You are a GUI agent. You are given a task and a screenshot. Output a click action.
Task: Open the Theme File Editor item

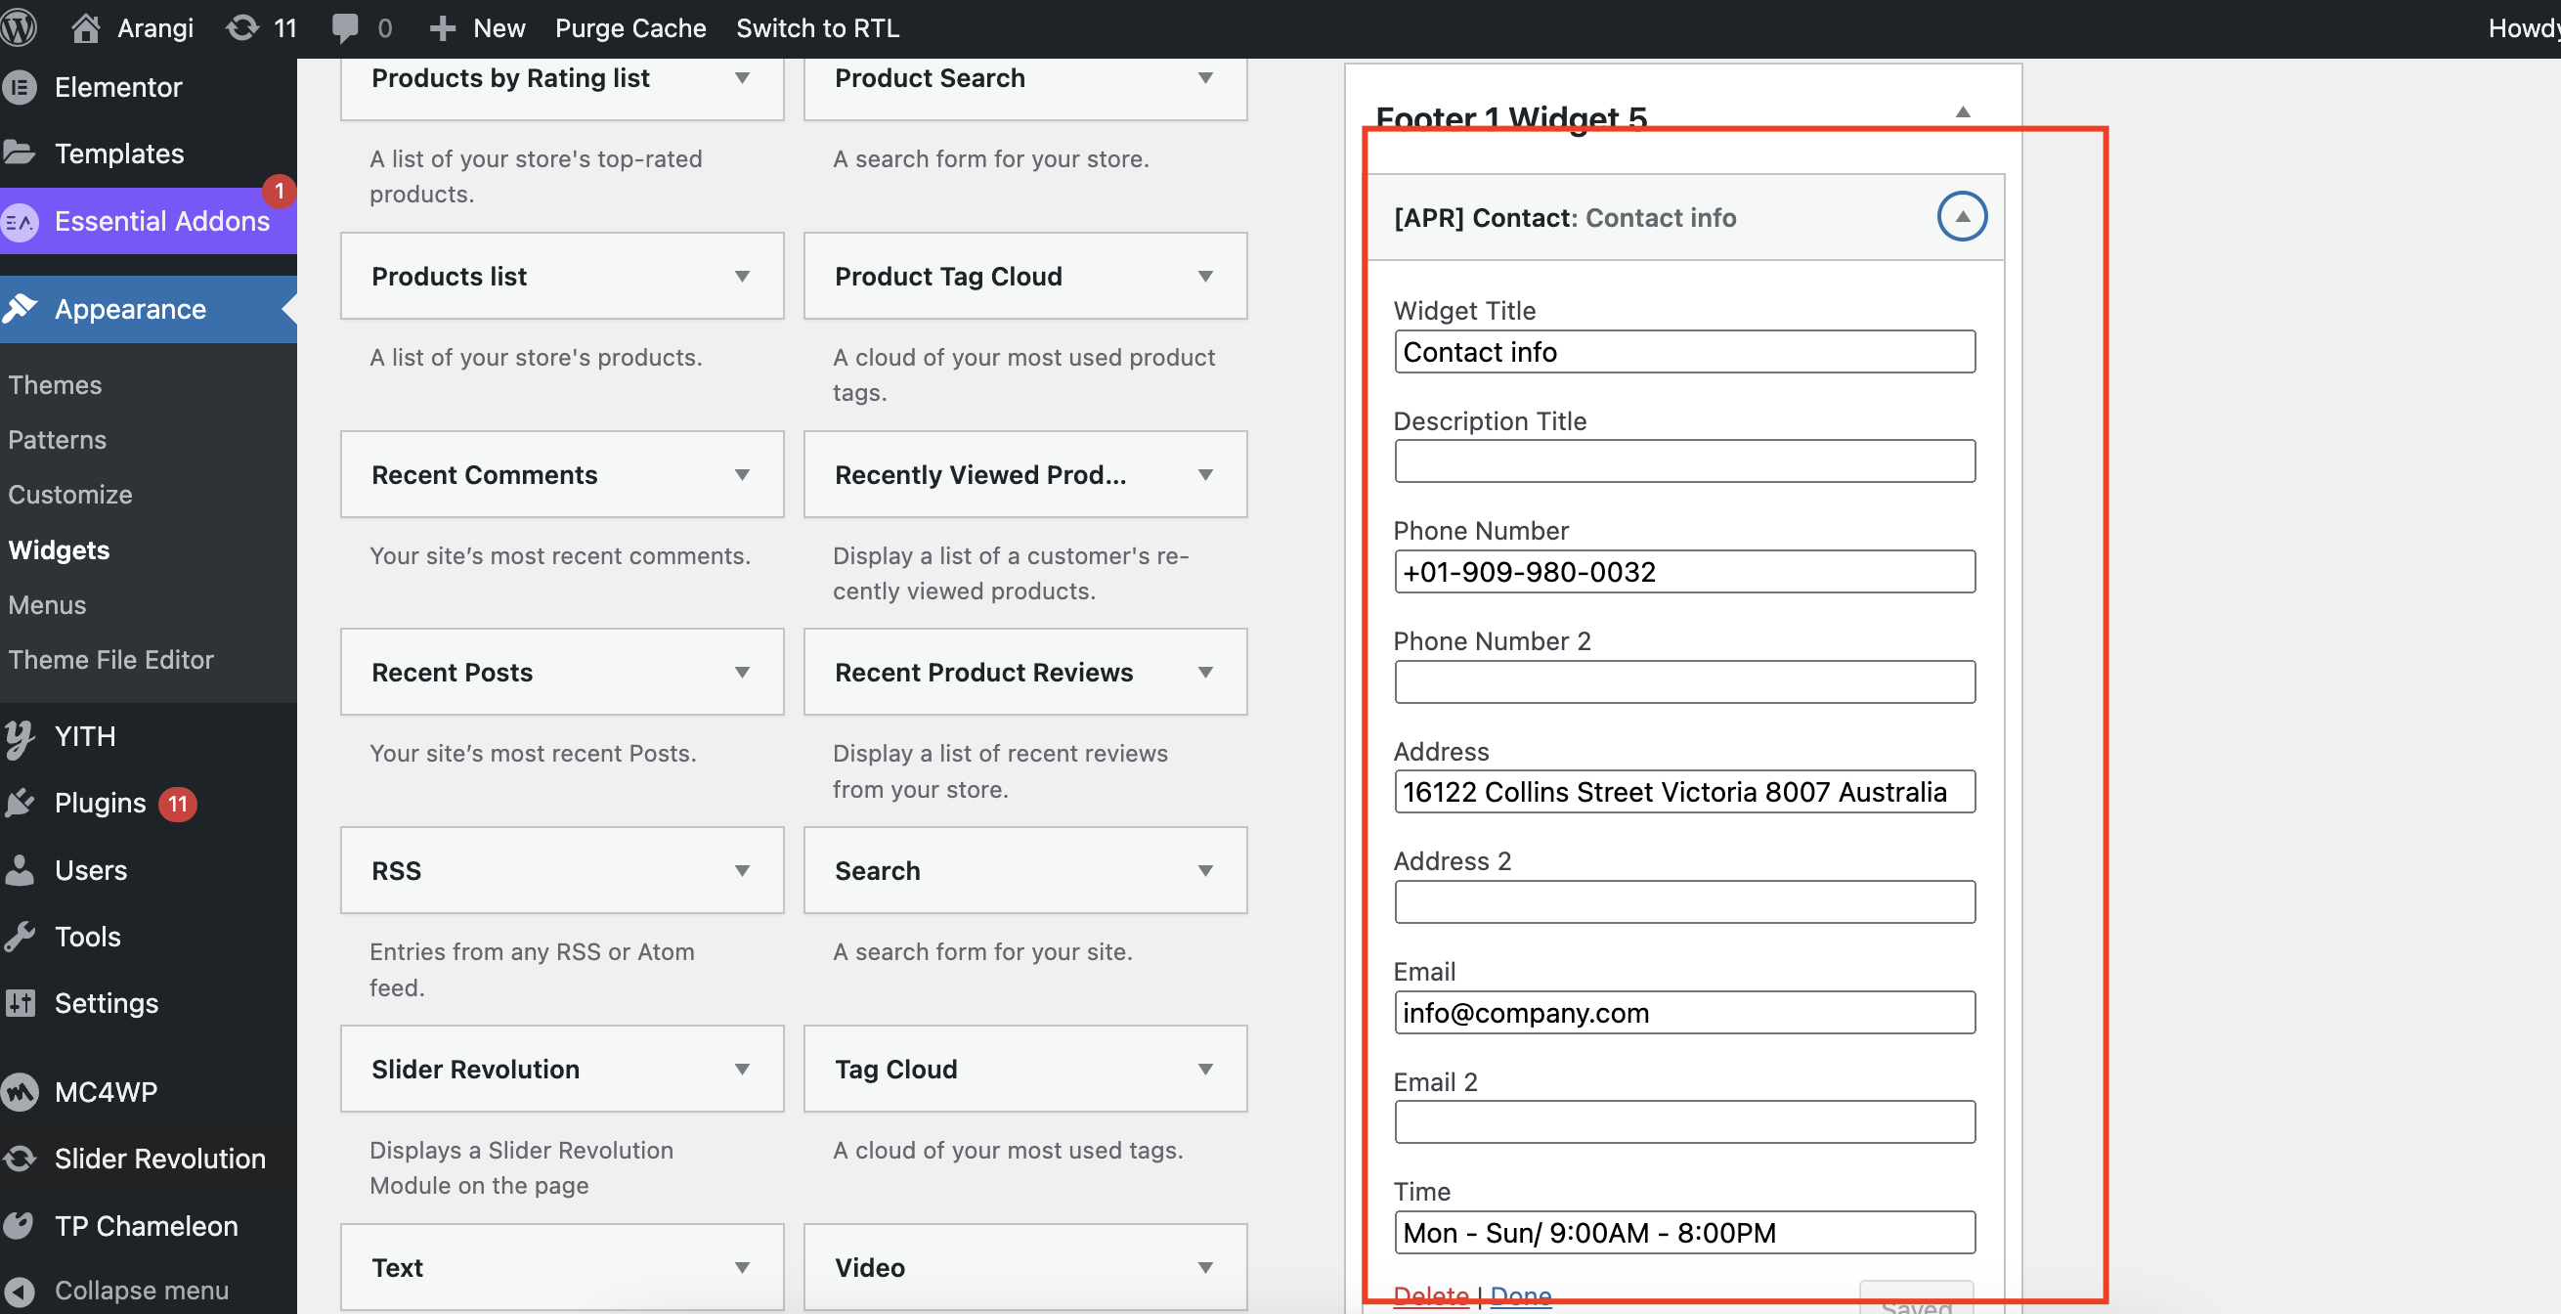[x=110, y=660]
